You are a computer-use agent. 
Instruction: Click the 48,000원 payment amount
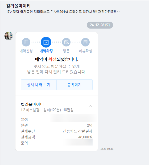coord(85,137)
